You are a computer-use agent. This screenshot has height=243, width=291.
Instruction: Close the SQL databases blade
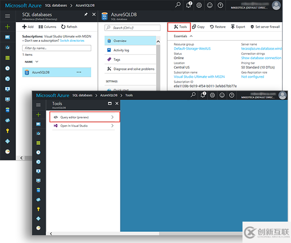[x=94, y=15]
